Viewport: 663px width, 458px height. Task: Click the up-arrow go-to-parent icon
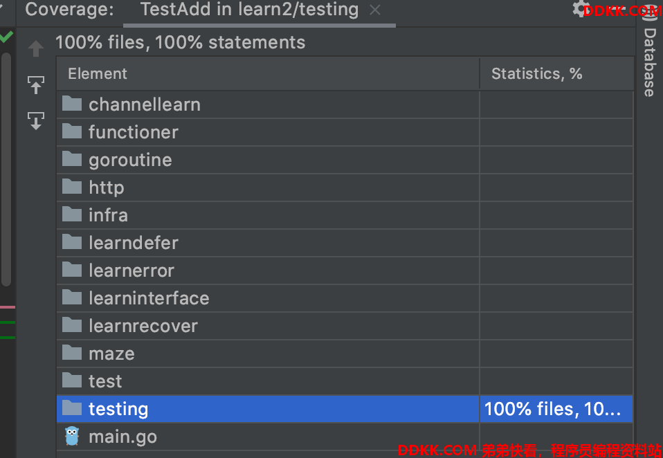click(x=36, y=49)
